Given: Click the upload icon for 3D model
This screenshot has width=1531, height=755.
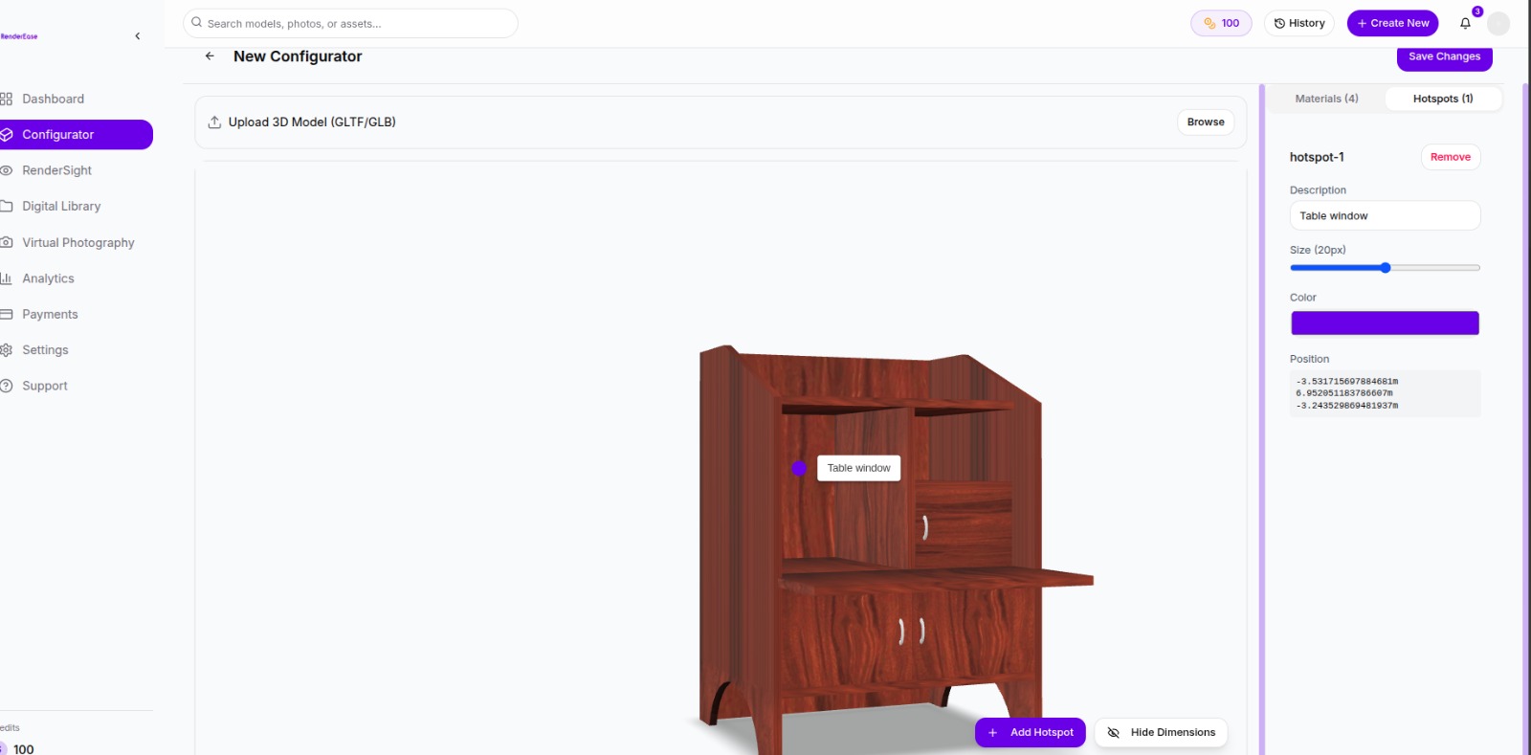Looking at the screenshot, I should [214, 122].
